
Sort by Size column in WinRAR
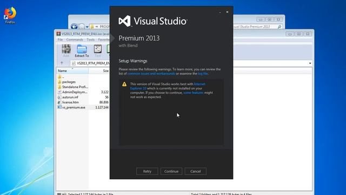[99, 71]
